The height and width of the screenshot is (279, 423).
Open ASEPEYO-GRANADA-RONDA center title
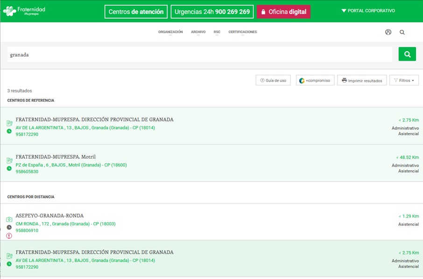(x=49, y=216)
